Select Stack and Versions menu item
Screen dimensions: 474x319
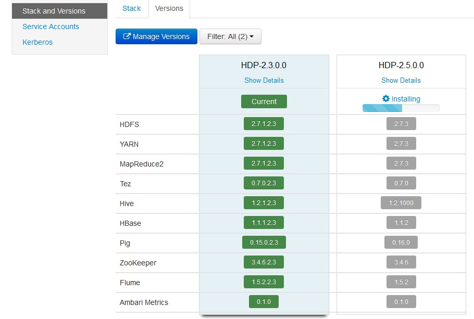54,11
